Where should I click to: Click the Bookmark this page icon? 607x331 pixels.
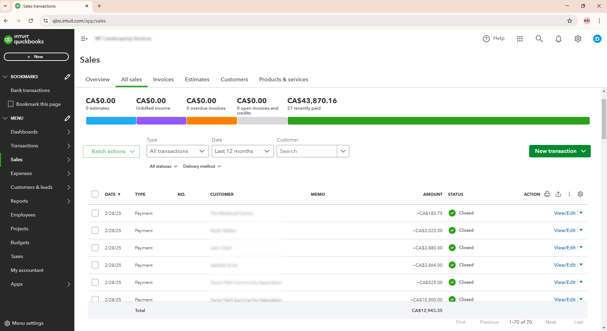[x=11, y=104]
